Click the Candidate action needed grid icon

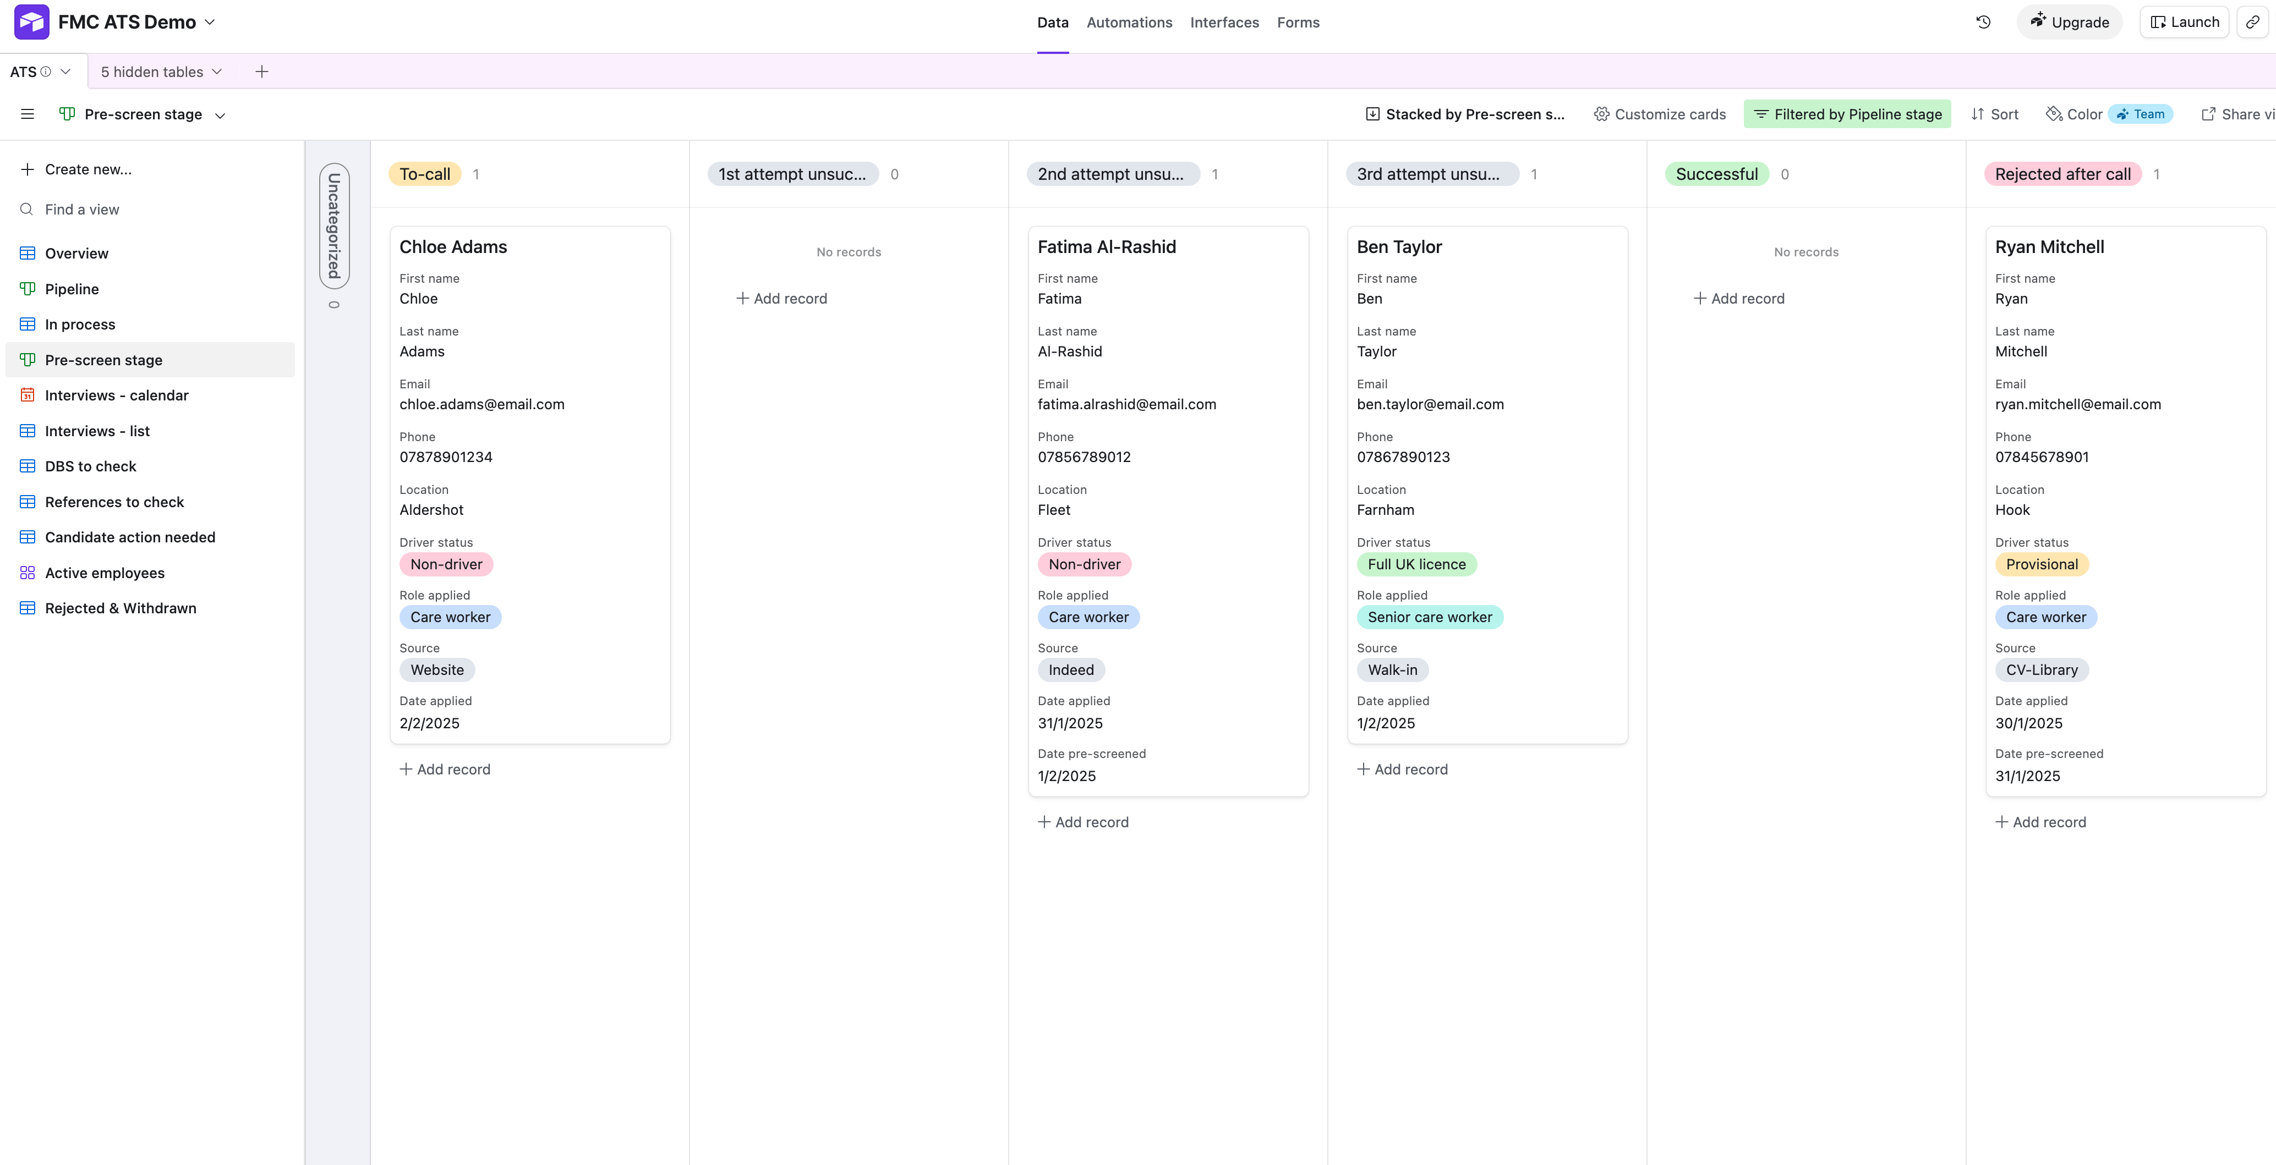(x=28, y=537)
